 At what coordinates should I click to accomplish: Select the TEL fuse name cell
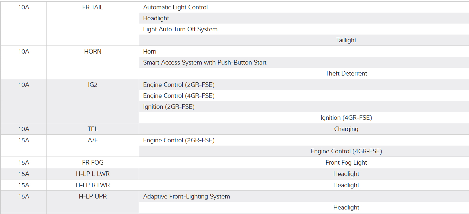click(93, 129)
